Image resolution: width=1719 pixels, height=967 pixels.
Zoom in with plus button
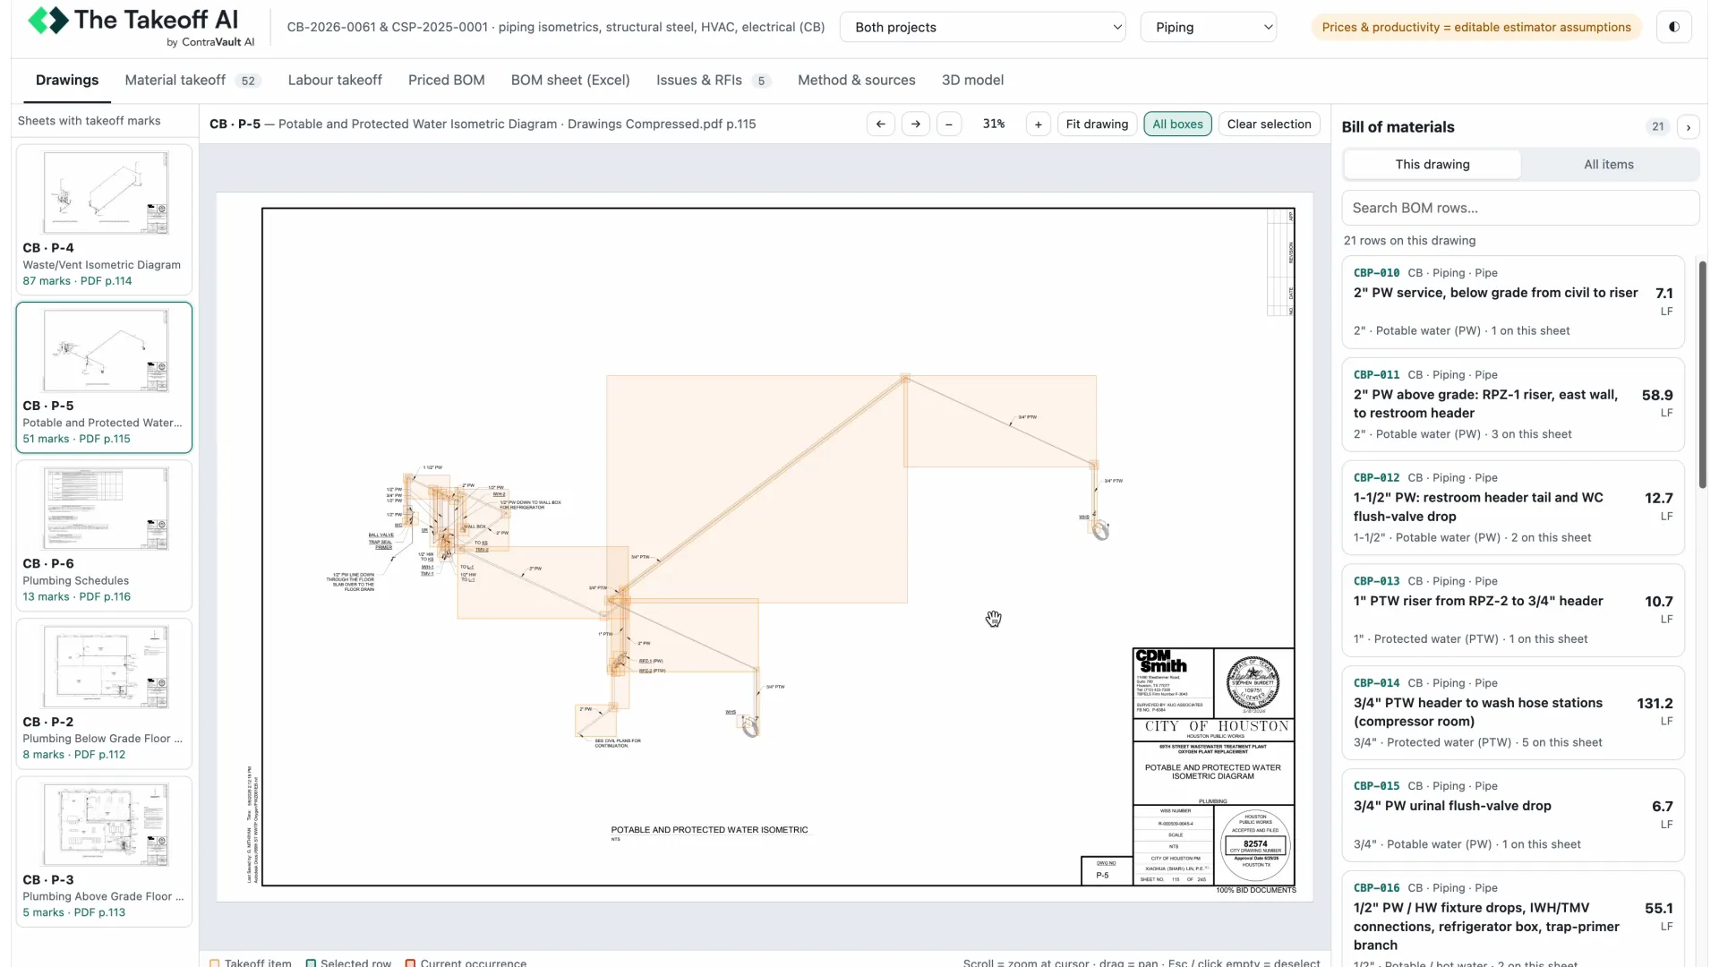coord(1038,124)
